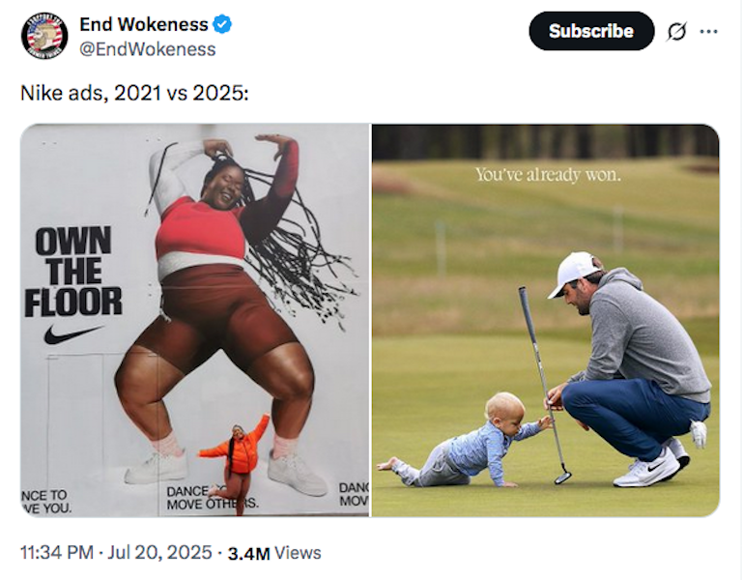Click the 'OWN THE FLOOR' headline text
Image resolution: width=743 pixels, height=580 pixels.
(73, 272)
